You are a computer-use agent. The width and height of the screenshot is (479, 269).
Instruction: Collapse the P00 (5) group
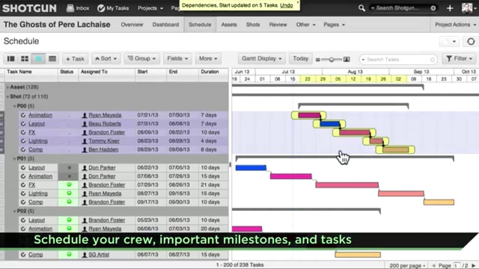click(15, 106)
